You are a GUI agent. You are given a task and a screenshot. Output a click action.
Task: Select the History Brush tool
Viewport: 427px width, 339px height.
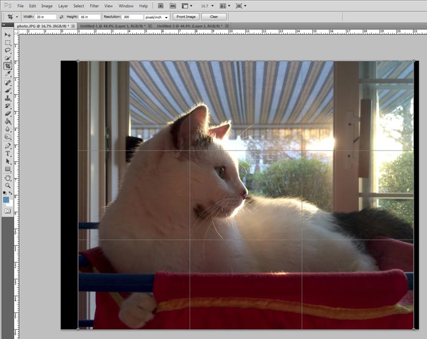pyautogui.click(x=7, y=106)
